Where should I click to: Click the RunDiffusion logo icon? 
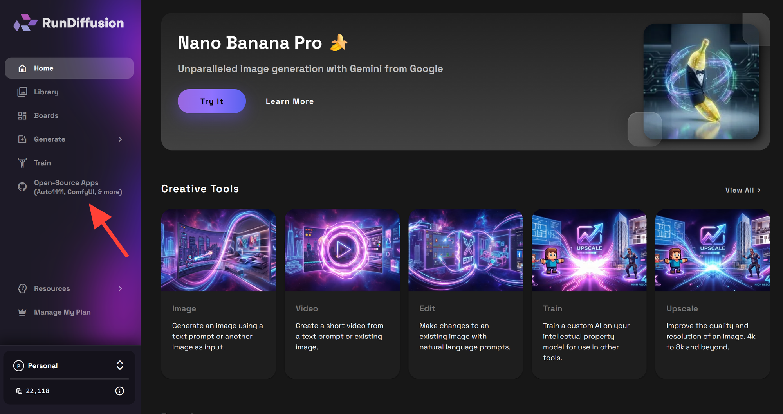[x=25, y=23]
